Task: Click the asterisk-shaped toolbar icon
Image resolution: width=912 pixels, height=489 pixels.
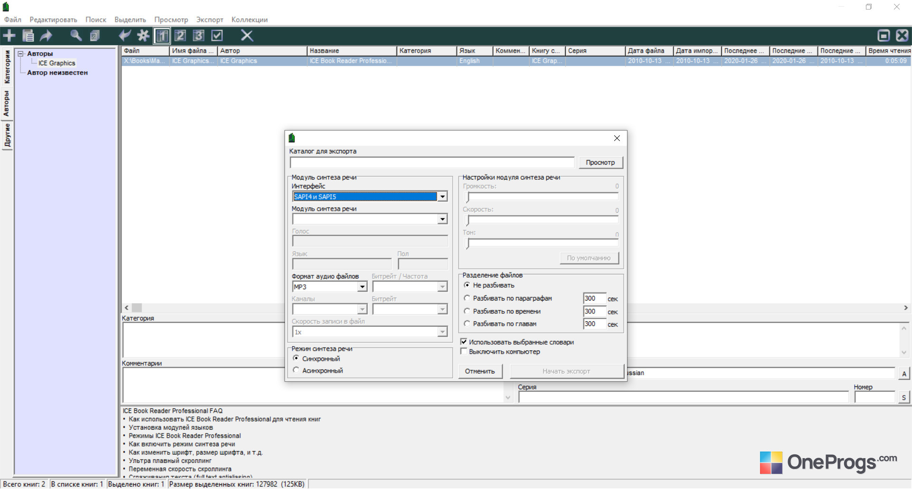Action: (x=143, y=36)
